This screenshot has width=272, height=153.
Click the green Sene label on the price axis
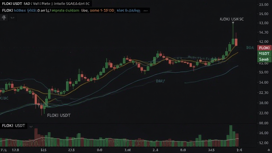264,59
